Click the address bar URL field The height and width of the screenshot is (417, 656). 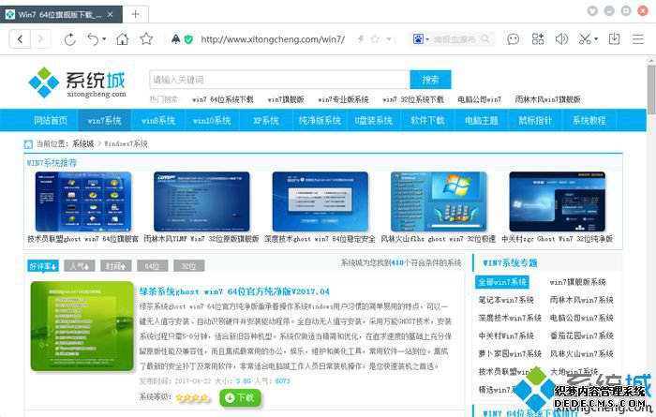click(273, 39)
